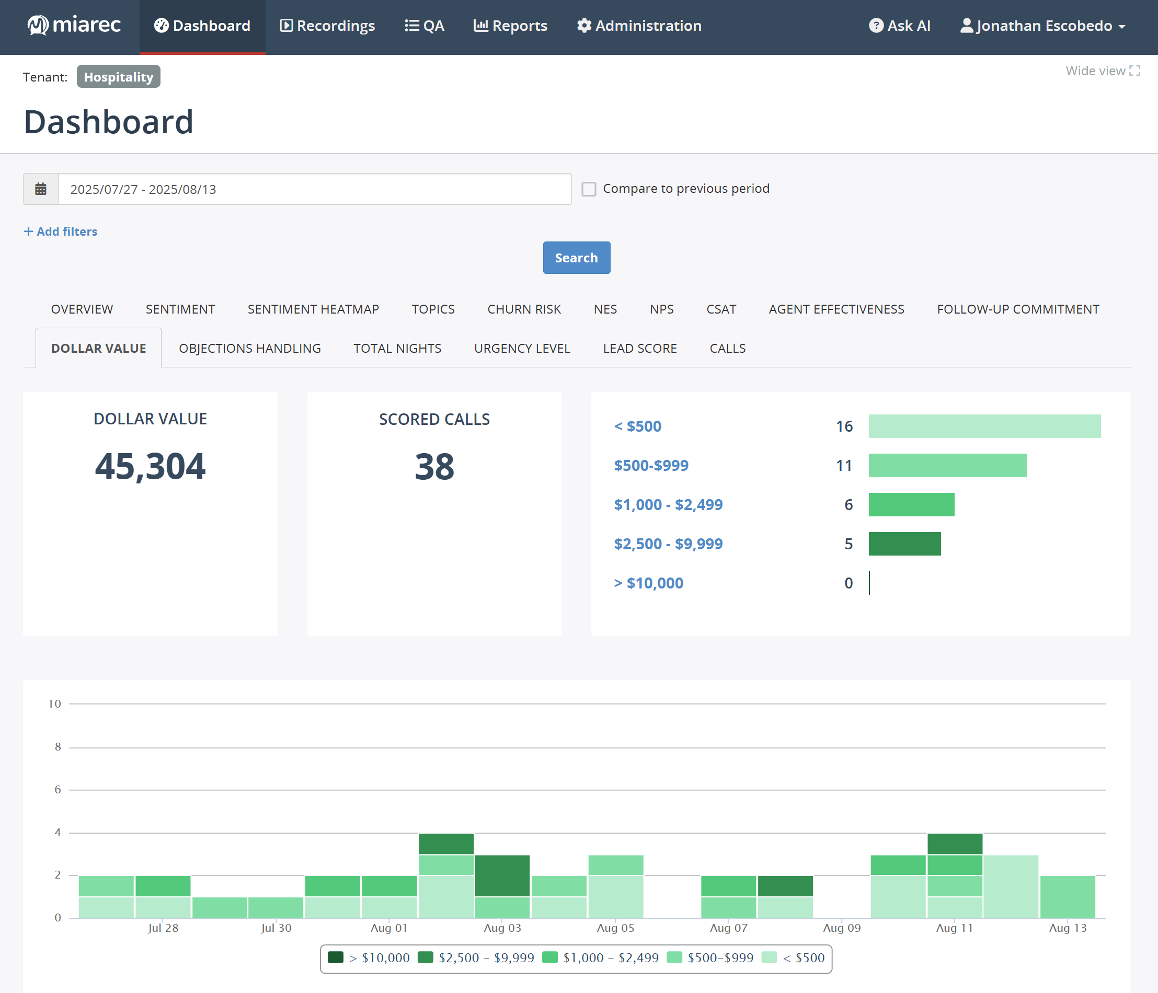Click the user profile icon
This screenshot has height=993, width=1158.
(x=966, y=25)
